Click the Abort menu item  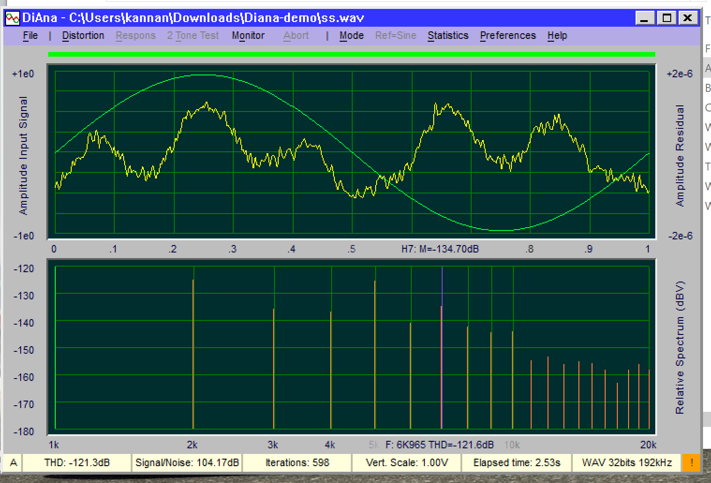point(296,36)
